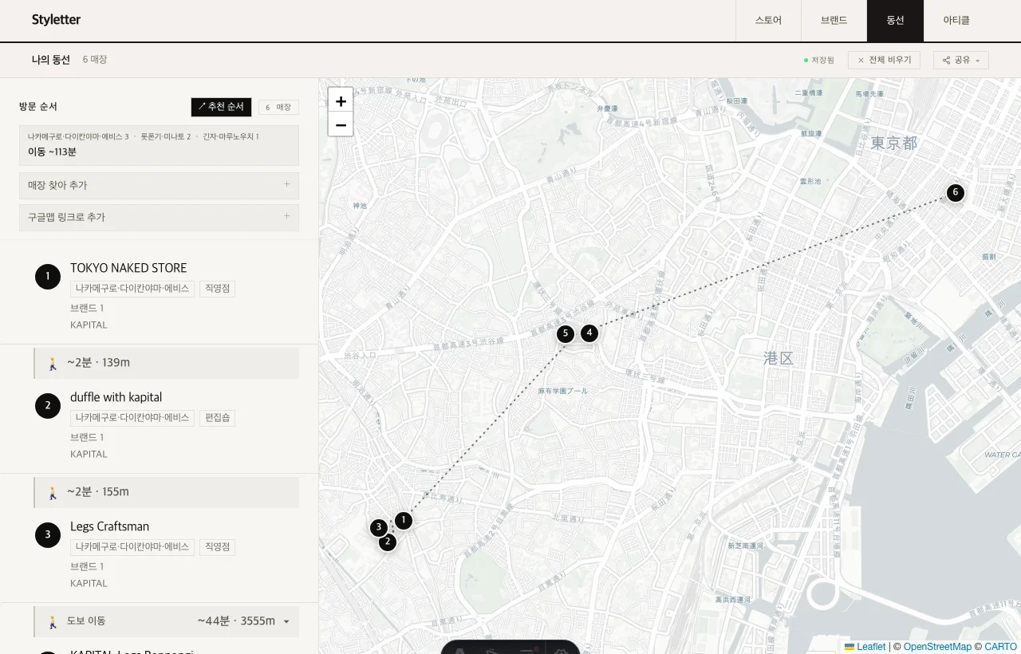Click the Legs Craftsman title

[x=109, y=526]
